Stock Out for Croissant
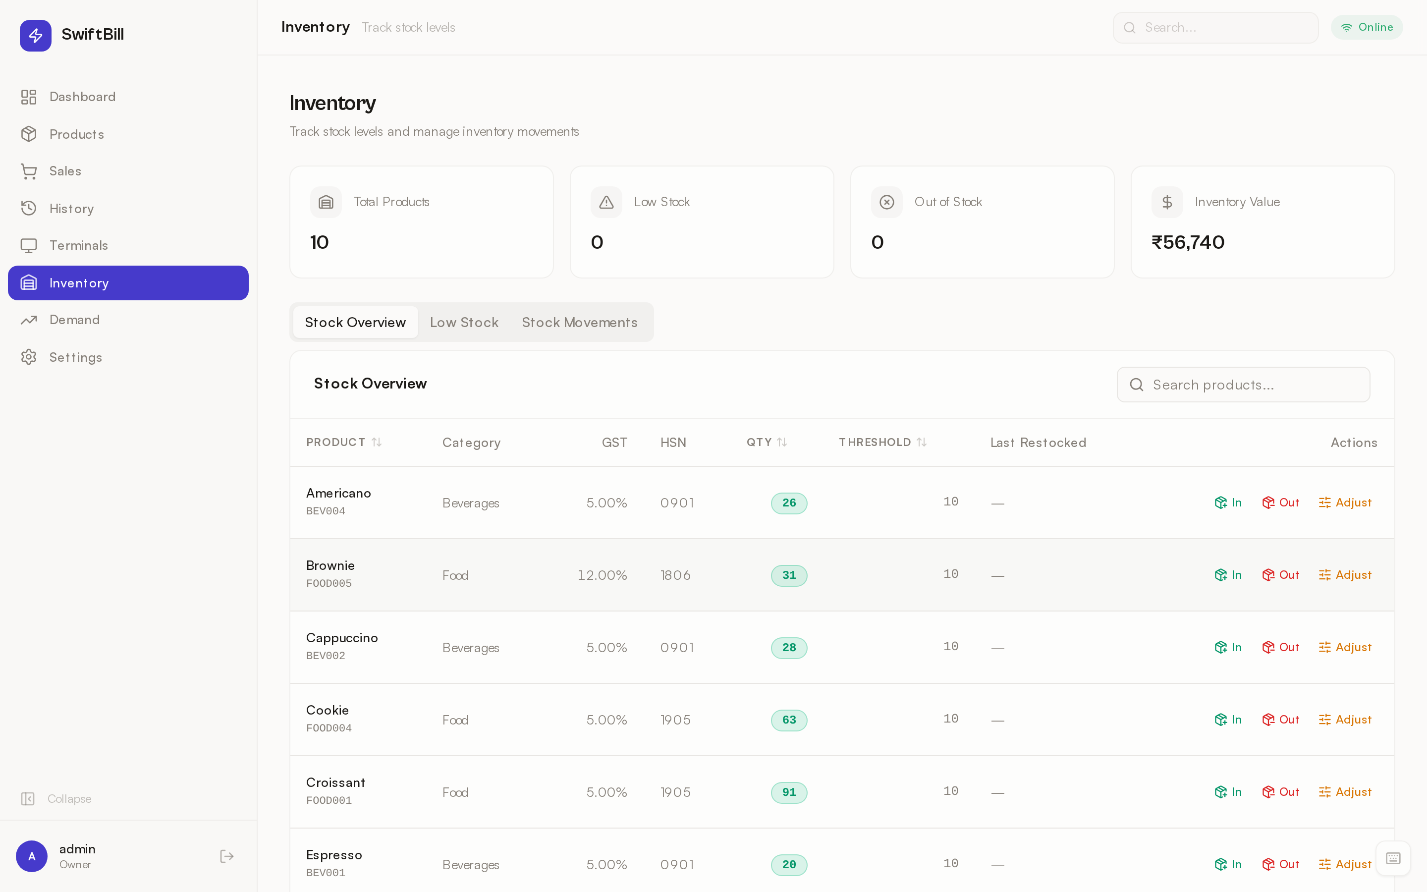 (1280, 792)
